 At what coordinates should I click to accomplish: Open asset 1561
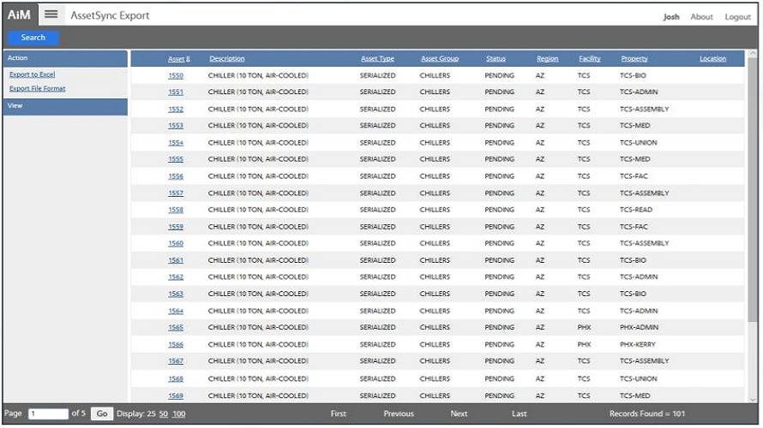coord(176,260)
